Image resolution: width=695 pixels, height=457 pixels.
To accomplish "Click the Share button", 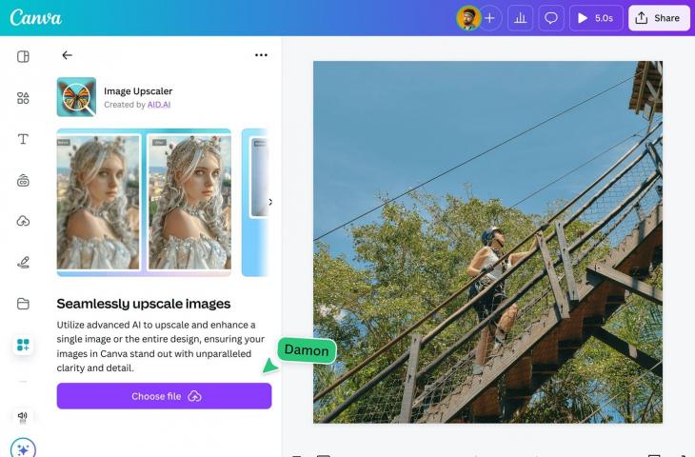I will (x=659, y=18).
